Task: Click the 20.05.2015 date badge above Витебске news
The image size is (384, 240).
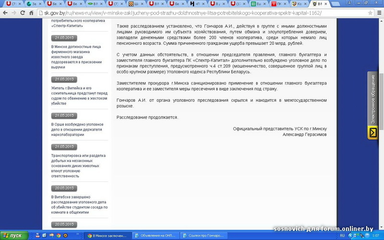Action: tap(64, 188)
